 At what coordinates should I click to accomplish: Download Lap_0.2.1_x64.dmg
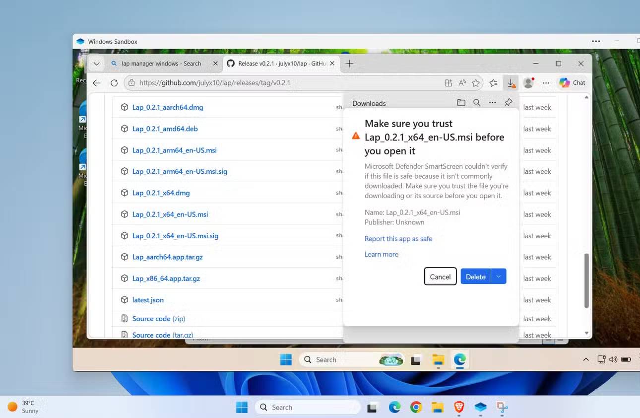pos(161,193)
